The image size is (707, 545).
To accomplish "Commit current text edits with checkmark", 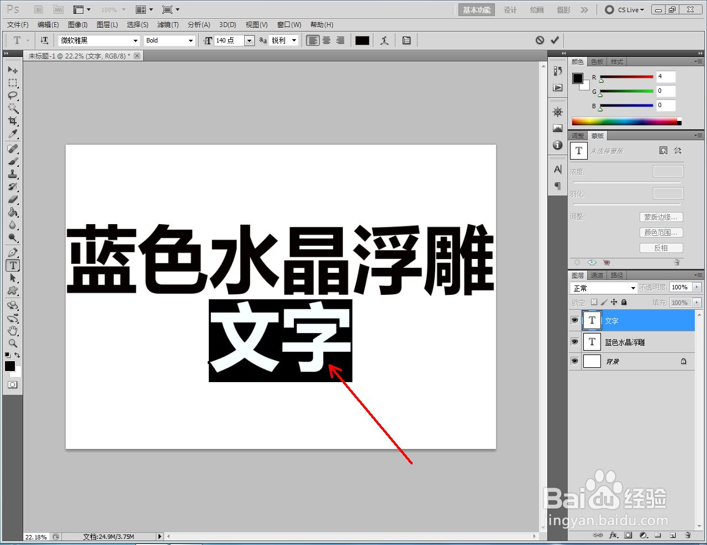I will (x=555, y=40).
